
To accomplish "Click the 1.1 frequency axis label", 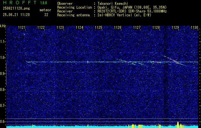I will click(x=2, y=42).
